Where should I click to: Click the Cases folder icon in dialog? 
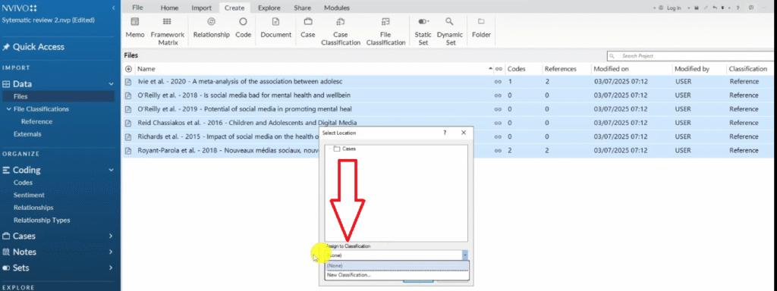[336, 149]
